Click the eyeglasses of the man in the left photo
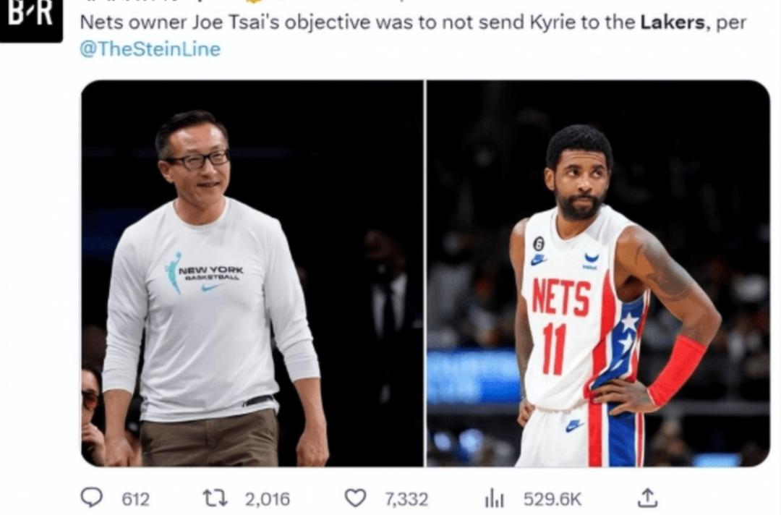Screen dimensions: 781x515 (x=198, y=160)
